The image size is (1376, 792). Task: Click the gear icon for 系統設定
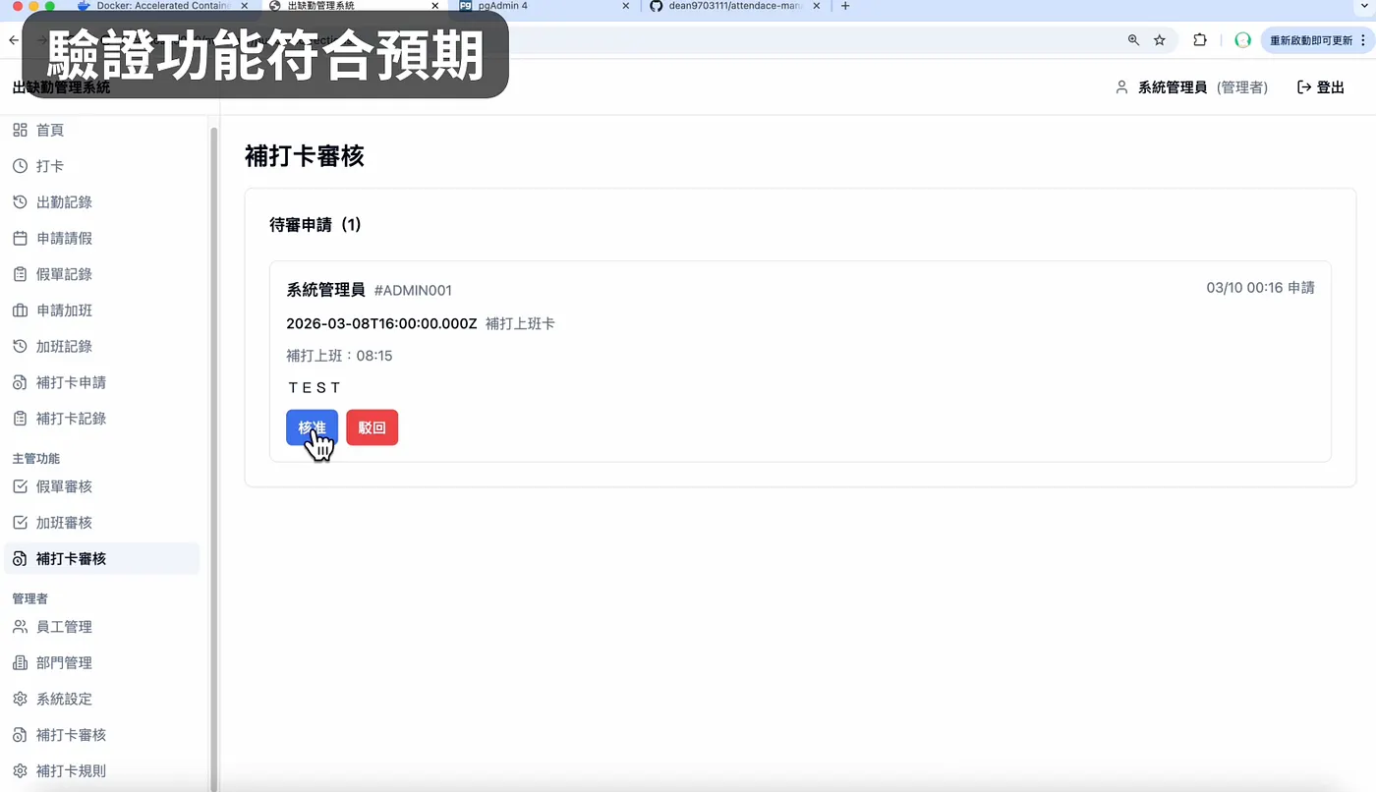[20, 699]
